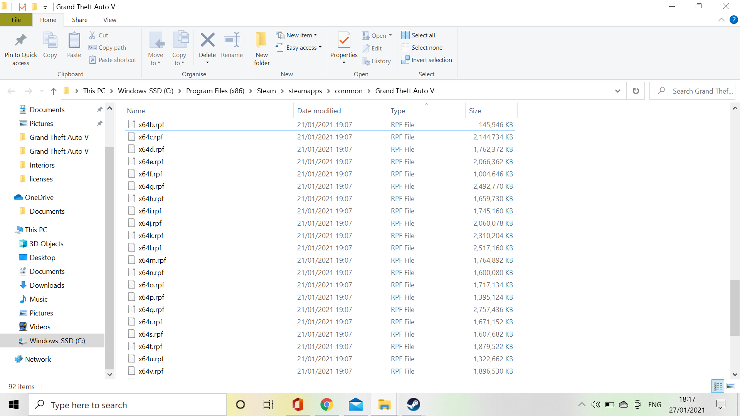This screenshot has height=416, width=740.
Task: Refresh the current folder view
Action: 636,91
